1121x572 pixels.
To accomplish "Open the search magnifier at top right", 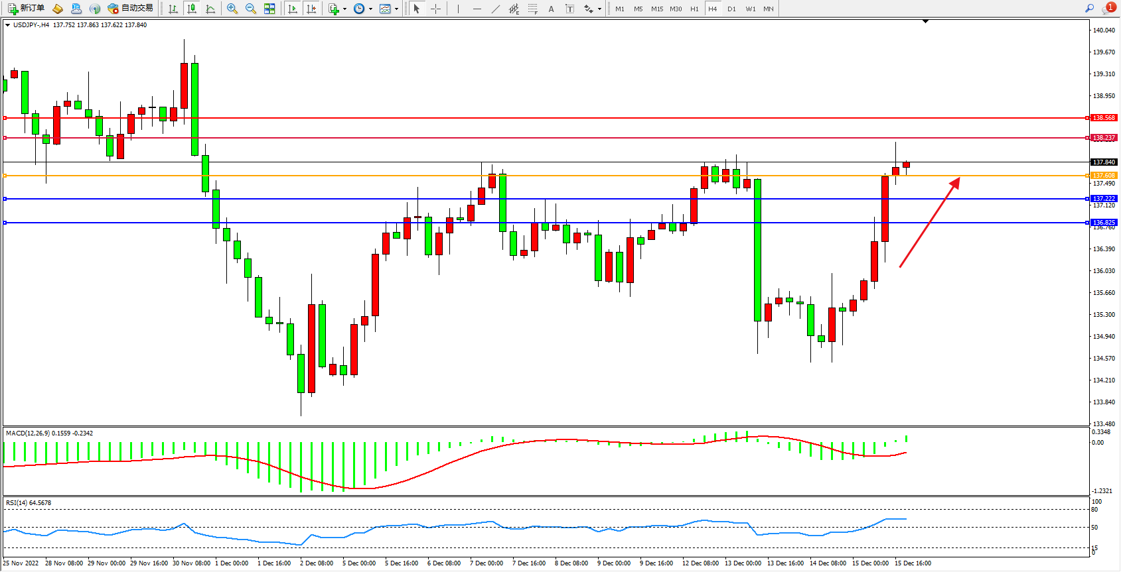I will point(1089,9).
